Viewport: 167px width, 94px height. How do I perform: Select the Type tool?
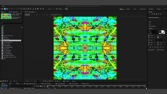[x=31, y=9]
